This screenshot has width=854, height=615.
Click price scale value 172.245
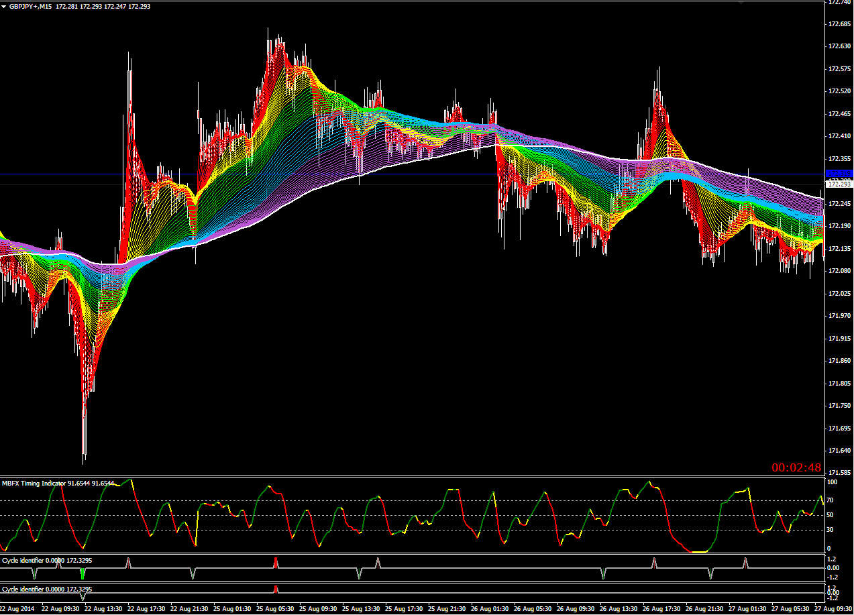[839, 204]
